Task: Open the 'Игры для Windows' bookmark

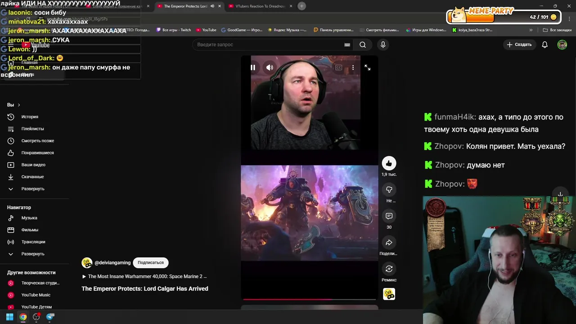Action: click(x=426, y=30)
